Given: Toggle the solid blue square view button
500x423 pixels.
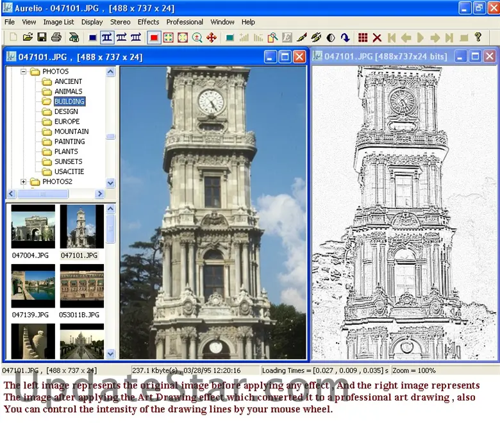Looking at the screenshot, I should (x=92, y=37).
